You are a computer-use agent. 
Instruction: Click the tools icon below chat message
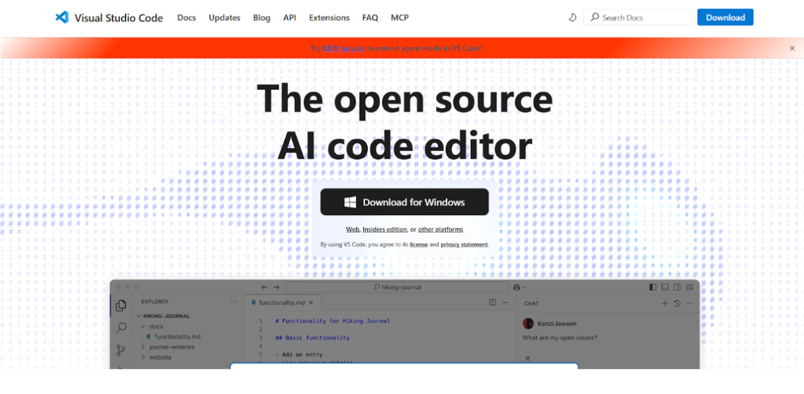pos(528,358)
